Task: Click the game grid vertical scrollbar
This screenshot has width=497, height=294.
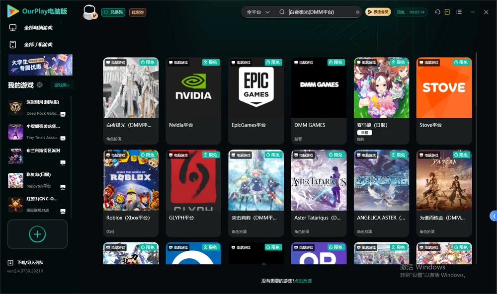Action: pos(476,158)
